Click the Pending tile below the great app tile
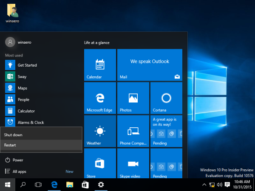 pos(166,163)
